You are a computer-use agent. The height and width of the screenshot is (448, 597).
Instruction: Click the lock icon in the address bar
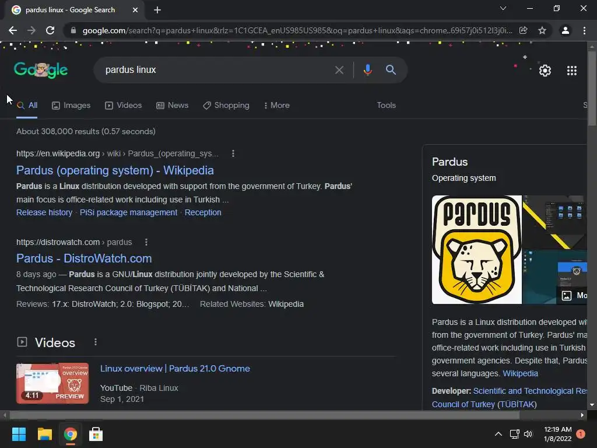coord(73,30)
